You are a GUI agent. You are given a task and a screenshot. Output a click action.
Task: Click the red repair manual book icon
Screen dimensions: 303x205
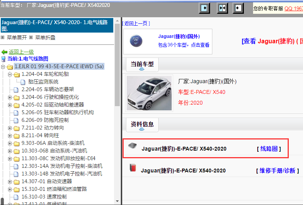(x=133, y=167)
